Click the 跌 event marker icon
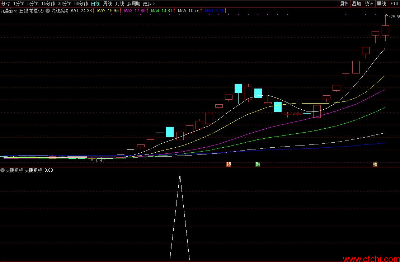The image size is (400, 262). pyautogui.click(x=258, y=165)
